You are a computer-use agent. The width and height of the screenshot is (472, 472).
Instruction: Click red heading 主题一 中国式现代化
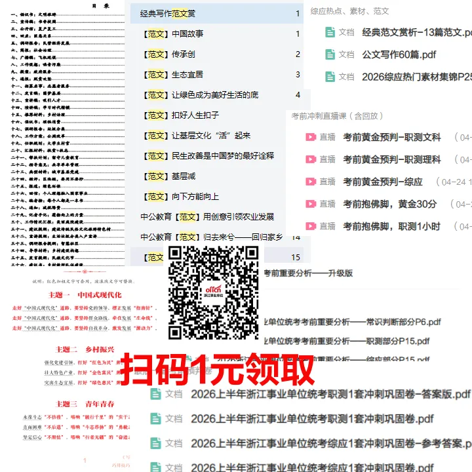click(85, 295)
